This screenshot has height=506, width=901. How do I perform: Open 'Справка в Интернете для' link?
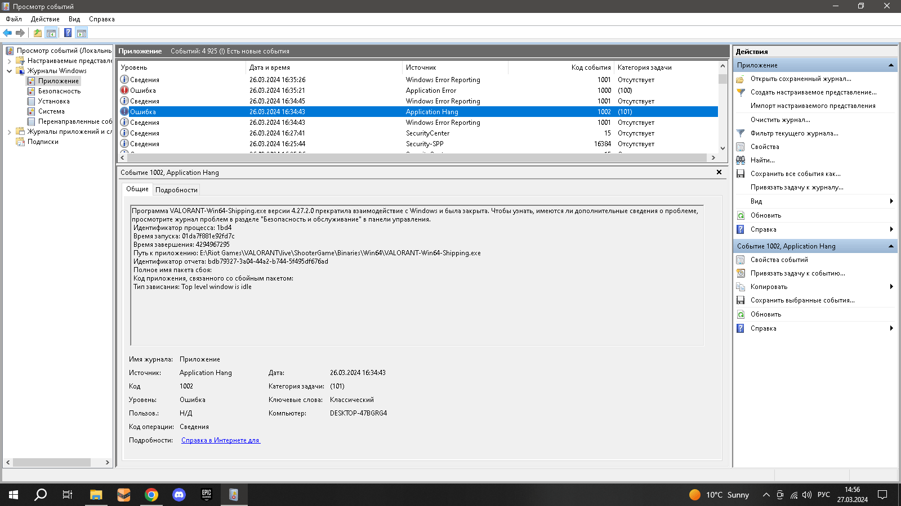tap(221, 440)
